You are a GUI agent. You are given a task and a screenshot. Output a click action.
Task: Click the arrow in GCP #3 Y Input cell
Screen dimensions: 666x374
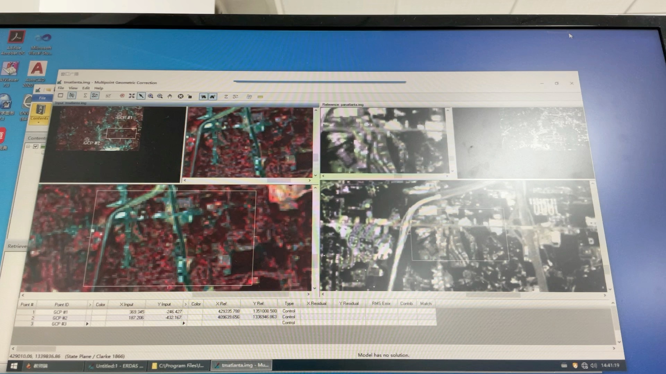pos(183,323)
